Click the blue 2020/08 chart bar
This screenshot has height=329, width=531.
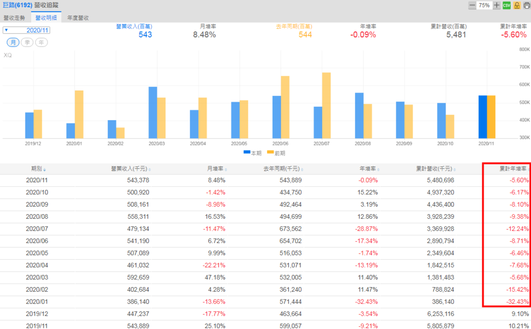(x=359, y=115)
